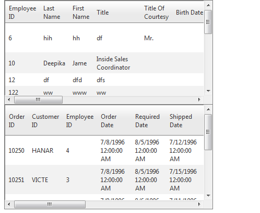This screenshot has height=213, width=260.
Task: Sort orders by the Order Date header
Action: (x=109, y=121)
